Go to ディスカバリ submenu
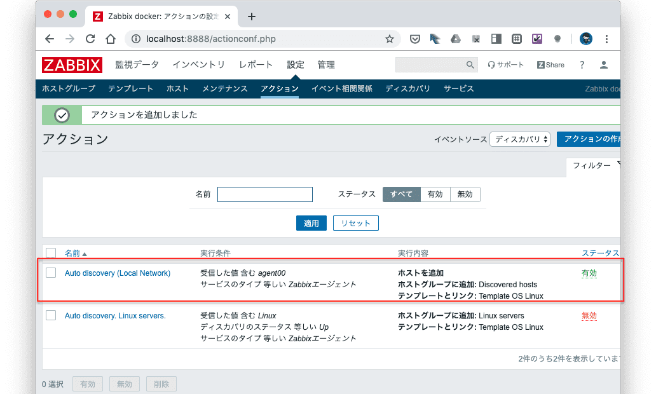This screenshot has width=656, height=394. [407, 89]
